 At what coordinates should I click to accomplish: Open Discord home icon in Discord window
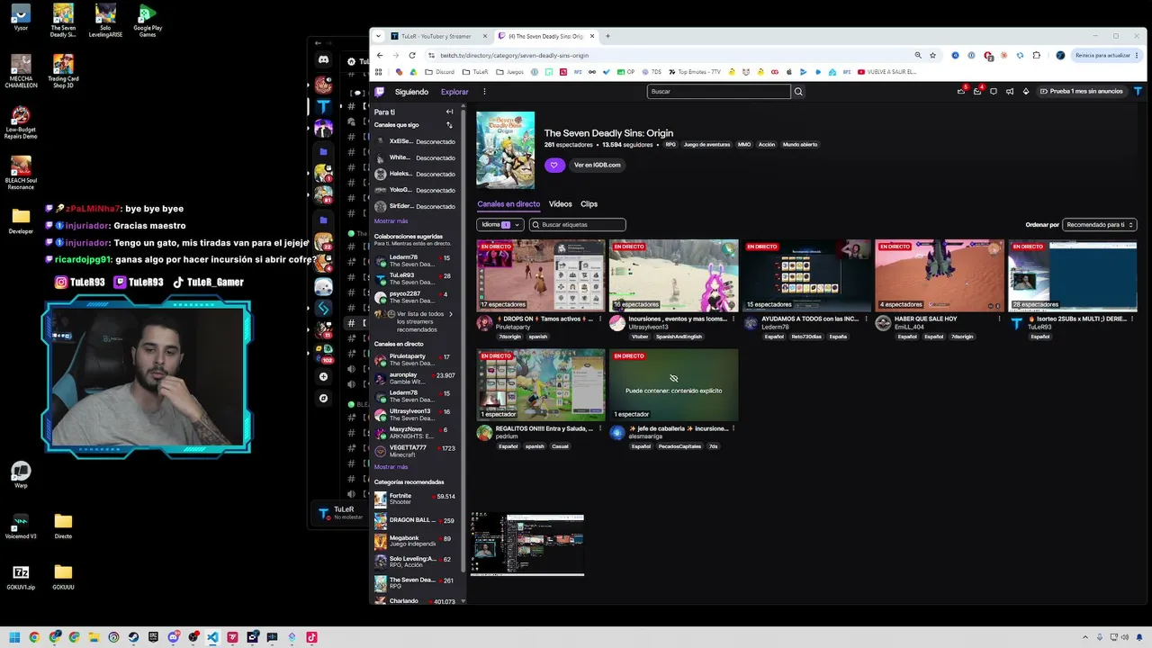pos(323,59)
